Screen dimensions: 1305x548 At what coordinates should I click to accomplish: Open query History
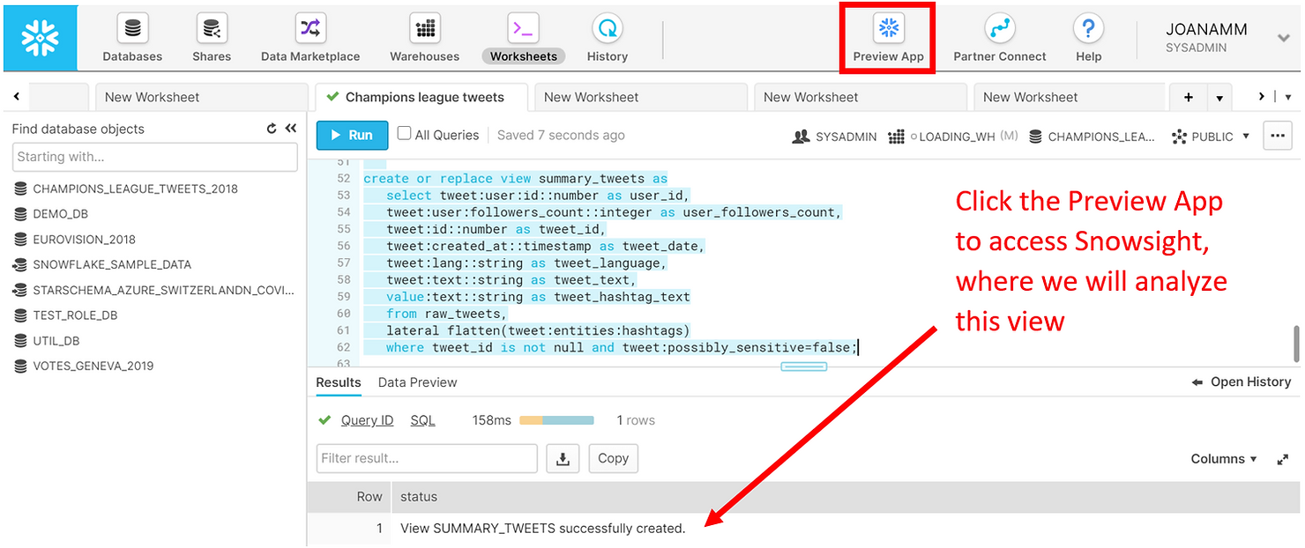coord(608,39)
